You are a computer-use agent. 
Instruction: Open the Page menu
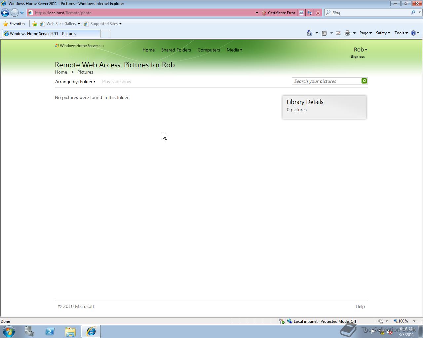[365, 33]
